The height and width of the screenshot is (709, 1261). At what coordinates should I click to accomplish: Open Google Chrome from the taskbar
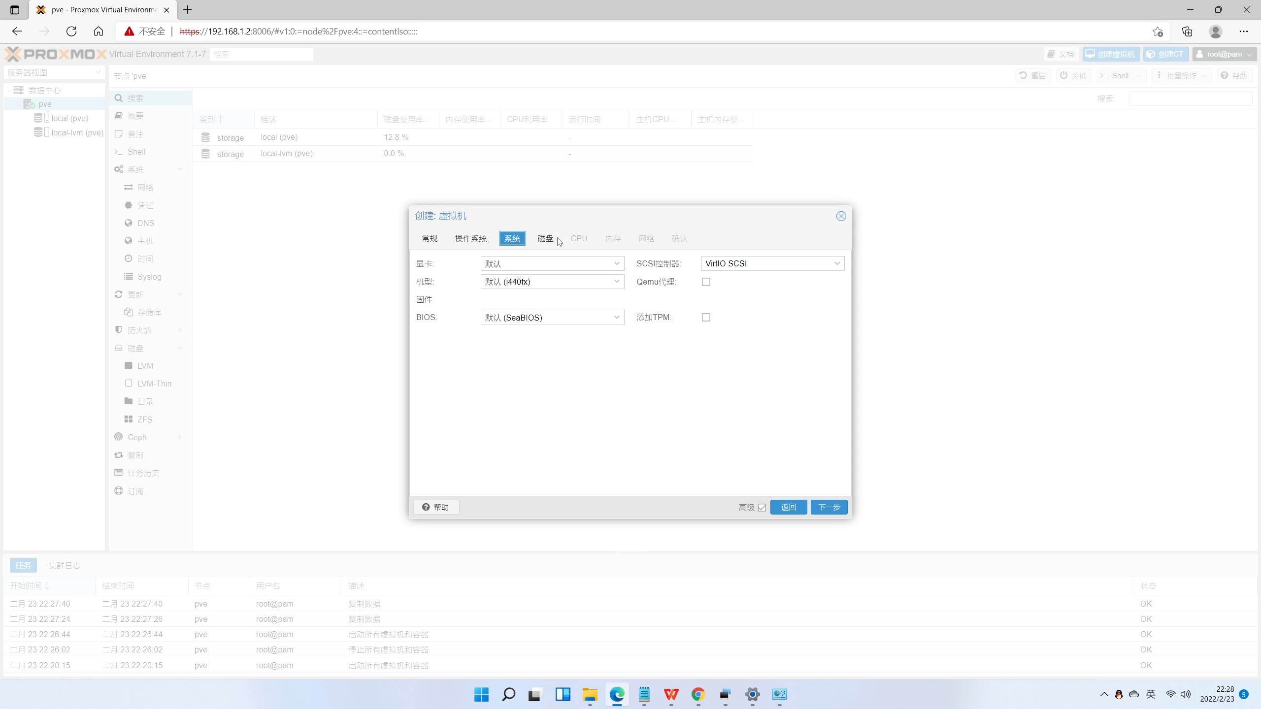698,694
